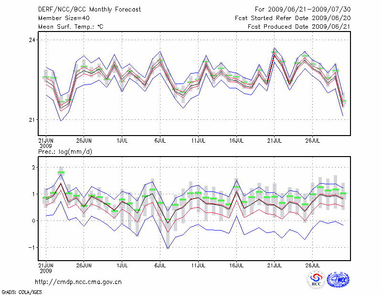Click the 24 value on the temperature axis

32,40
